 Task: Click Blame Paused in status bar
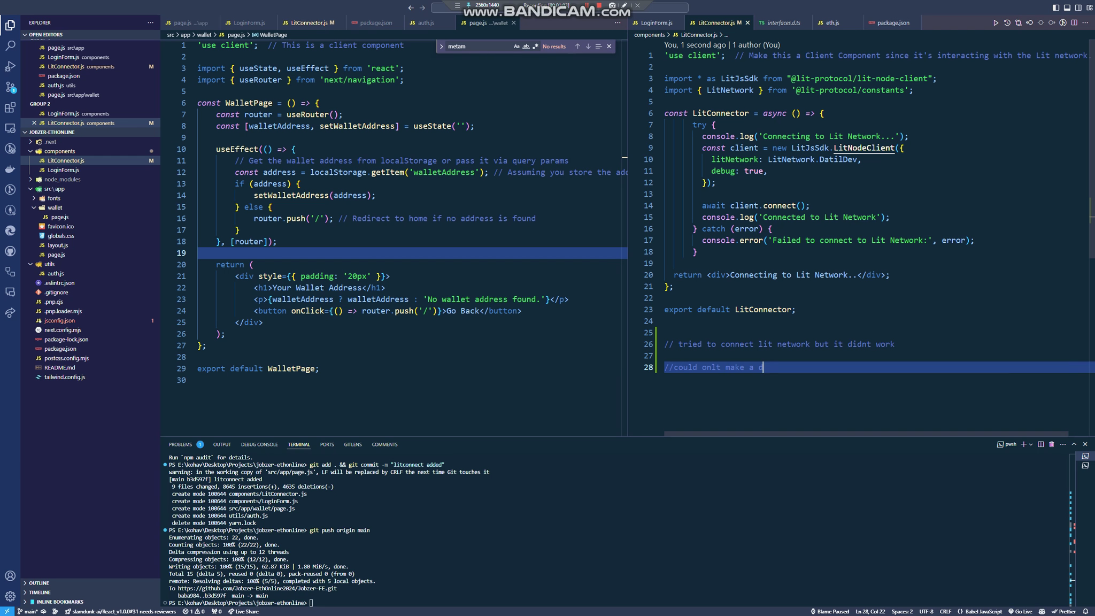(x=830, y=611)
